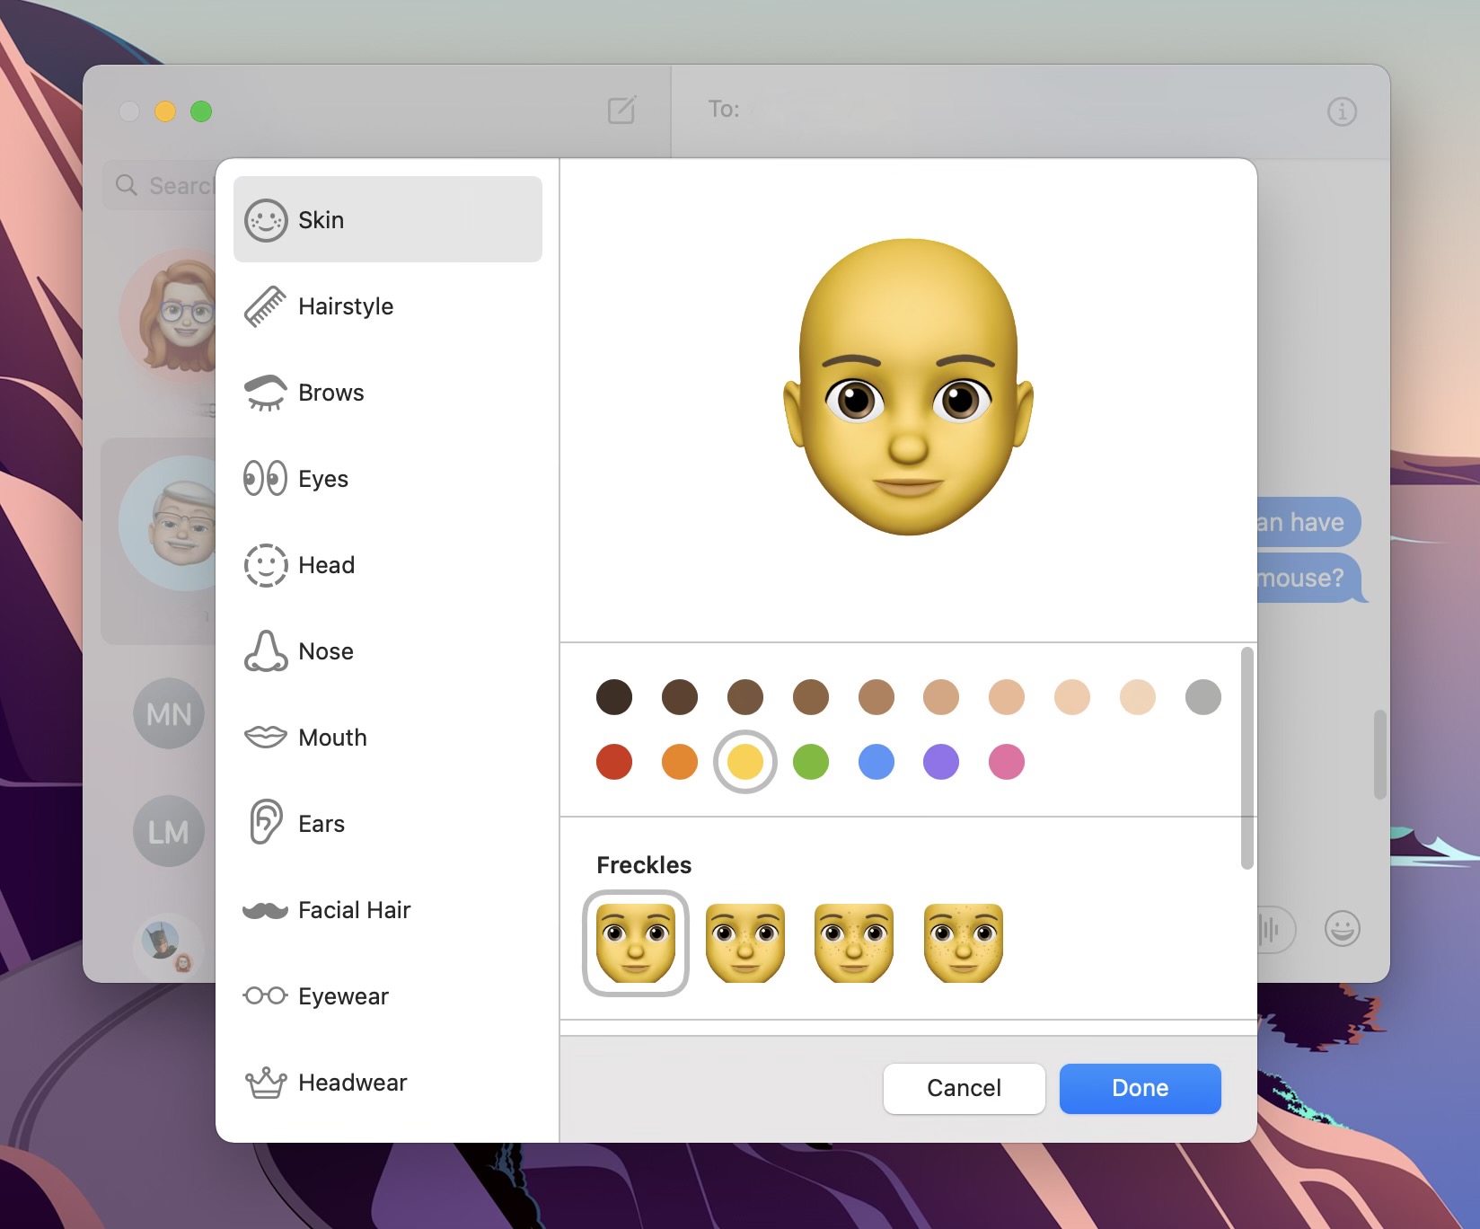Select the Hairstyle comb icon
1480x1229 pixels.
(265, 305)
